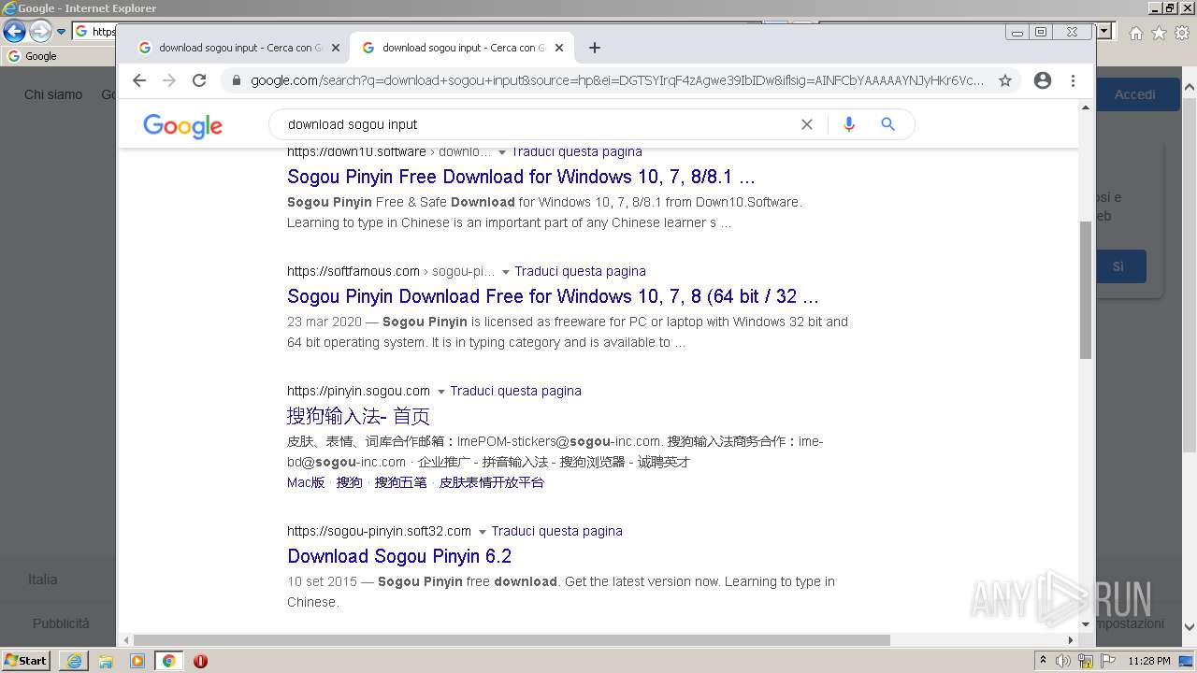1197x673 pixels.
Task: Submit the search with the magnifier icon
Action: tap(887, 124)
